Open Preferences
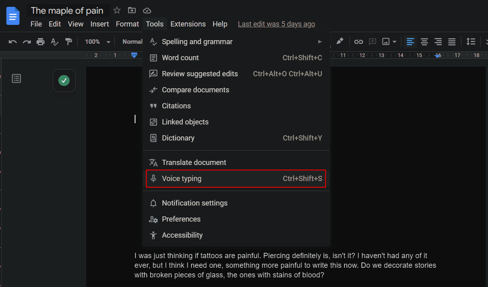 pos(236,219)
